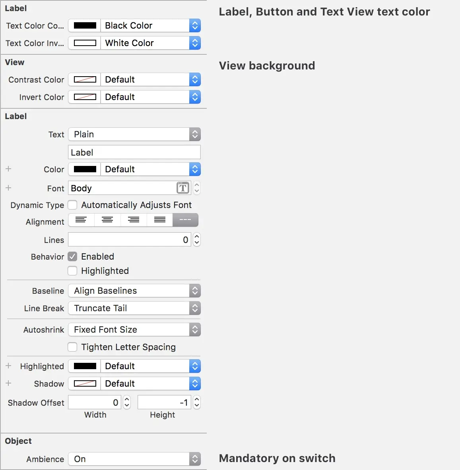
Task: Open the Baseline dropdown
Action: click(195, 291)
